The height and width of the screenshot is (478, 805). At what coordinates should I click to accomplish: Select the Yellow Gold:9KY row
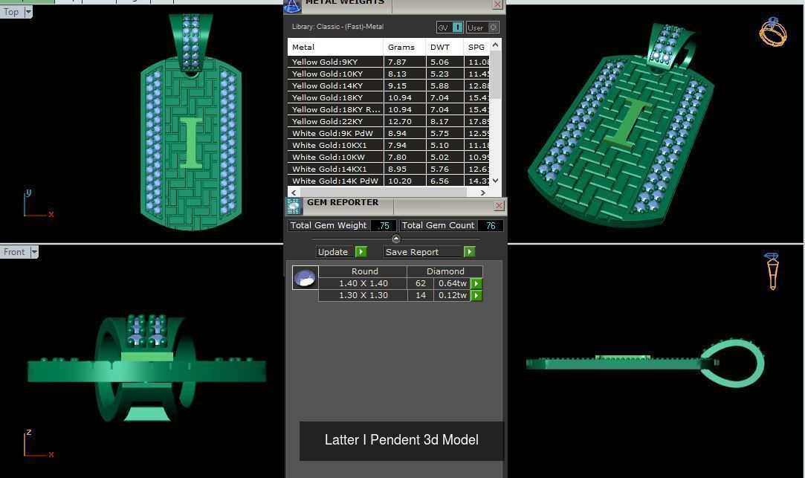(389, 62)
